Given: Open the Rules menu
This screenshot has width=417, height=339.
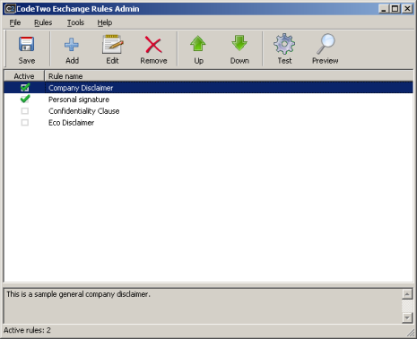Looking at the screenshot, I should point(43,22).
